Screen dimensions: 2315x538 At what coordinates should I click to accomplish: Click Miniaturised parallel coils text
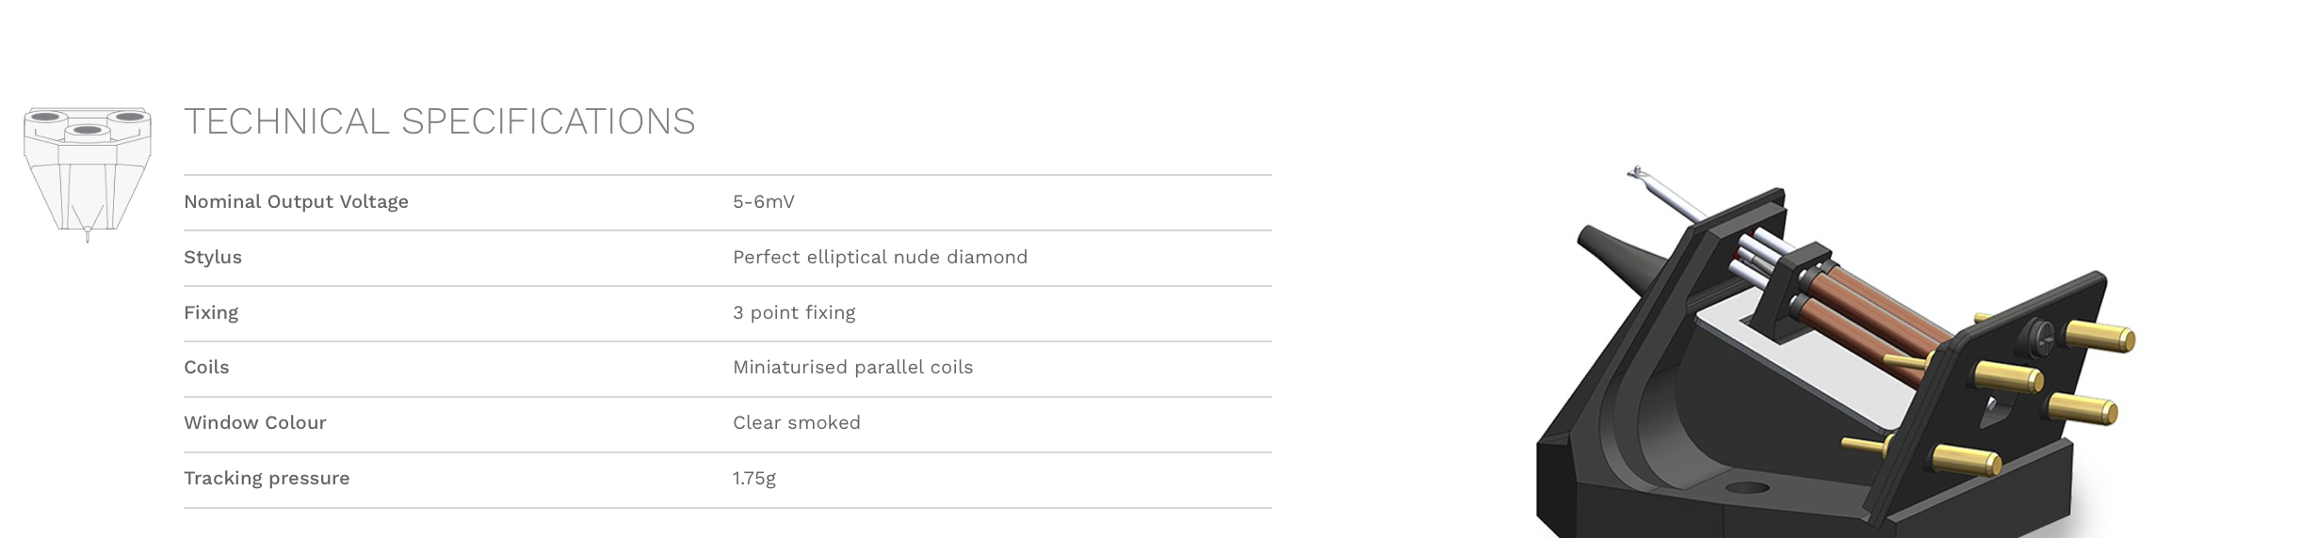click(852, 367)
